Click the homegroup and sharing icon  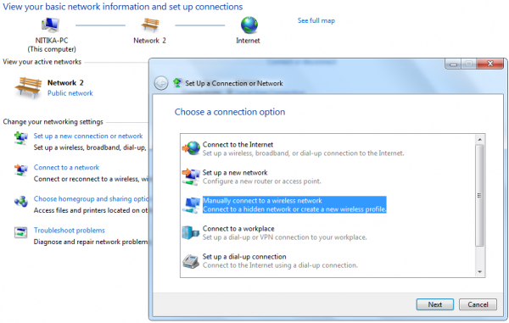[x=21, y=202]
